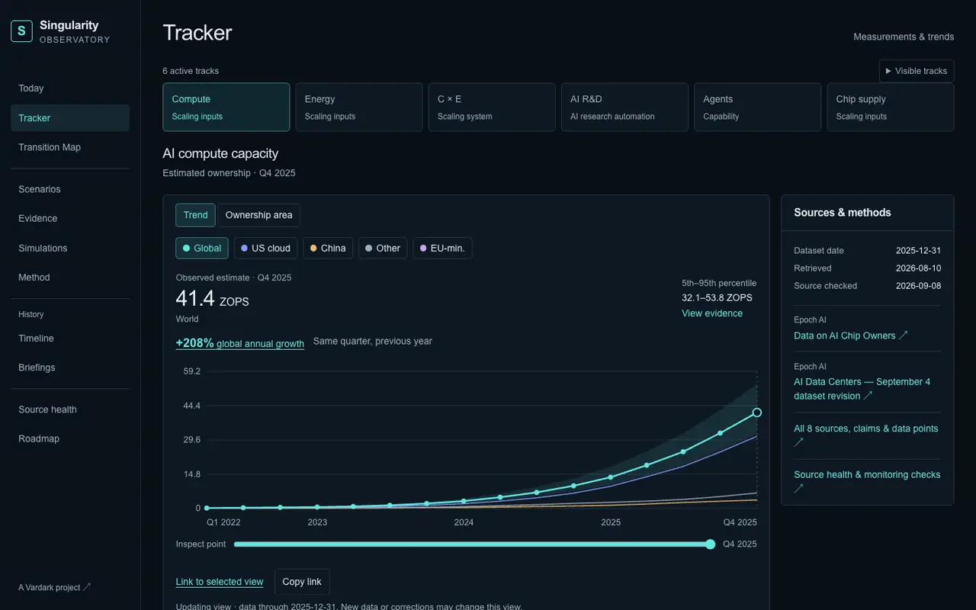Follow the A Vardark project link

[55, 587]
